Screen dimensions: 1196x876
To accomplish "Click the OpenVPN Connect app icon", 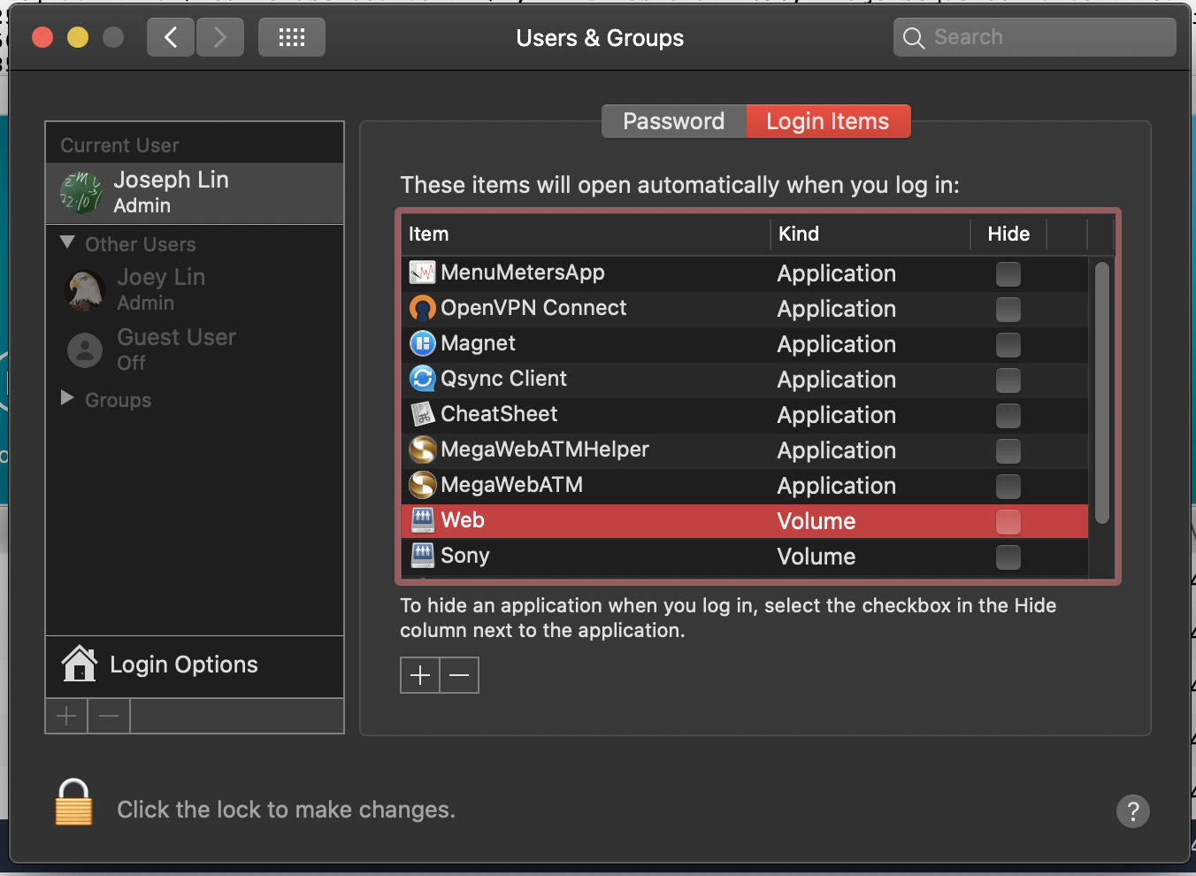I will [x=422, y=308].
